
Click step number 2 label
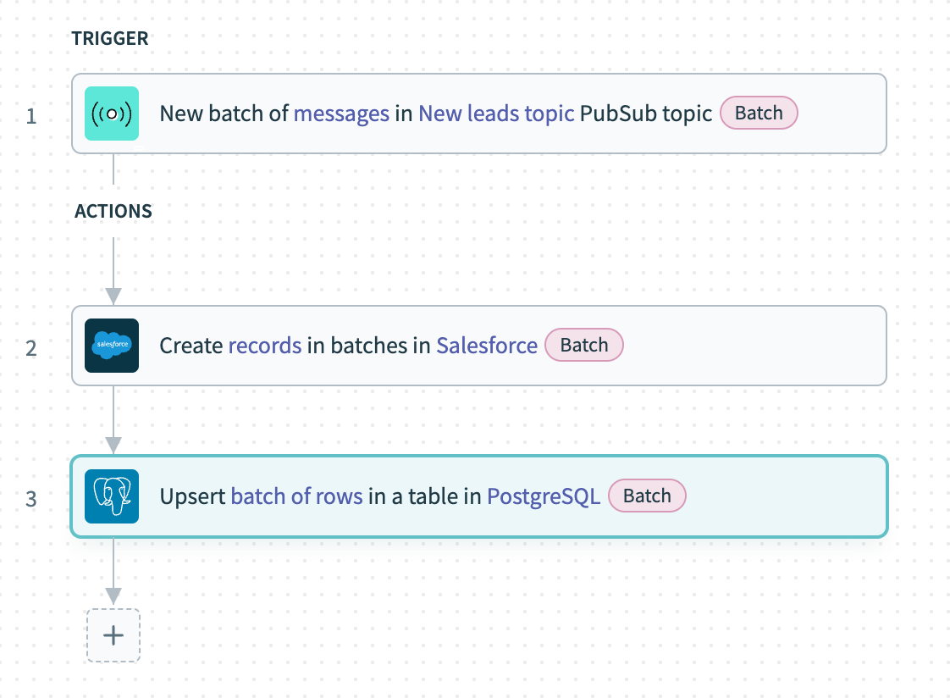[x=31, y=347]
